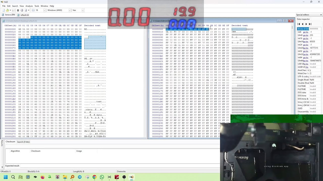
Task: Open Google Chrome from the taskbar
Action: 94,177
